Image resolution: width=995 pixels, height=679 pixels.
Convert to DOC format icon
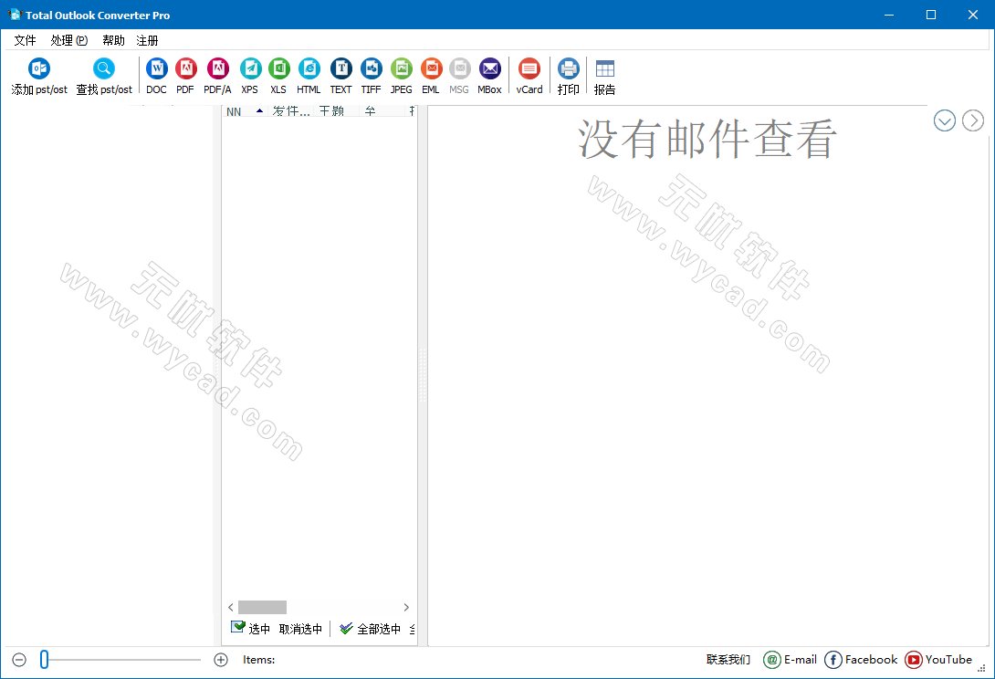[x=157, y=69]
